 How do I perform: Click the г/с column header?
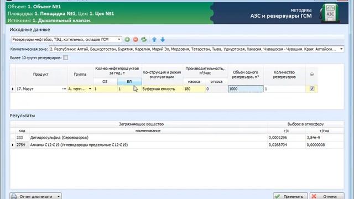287,131
